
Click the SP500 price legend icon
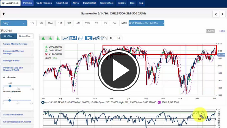point(43,102)
